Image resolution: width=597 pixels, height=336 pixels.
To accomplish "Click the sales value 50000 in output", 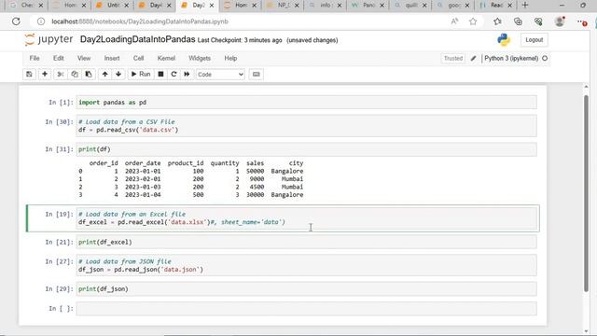I will (255, 171).
